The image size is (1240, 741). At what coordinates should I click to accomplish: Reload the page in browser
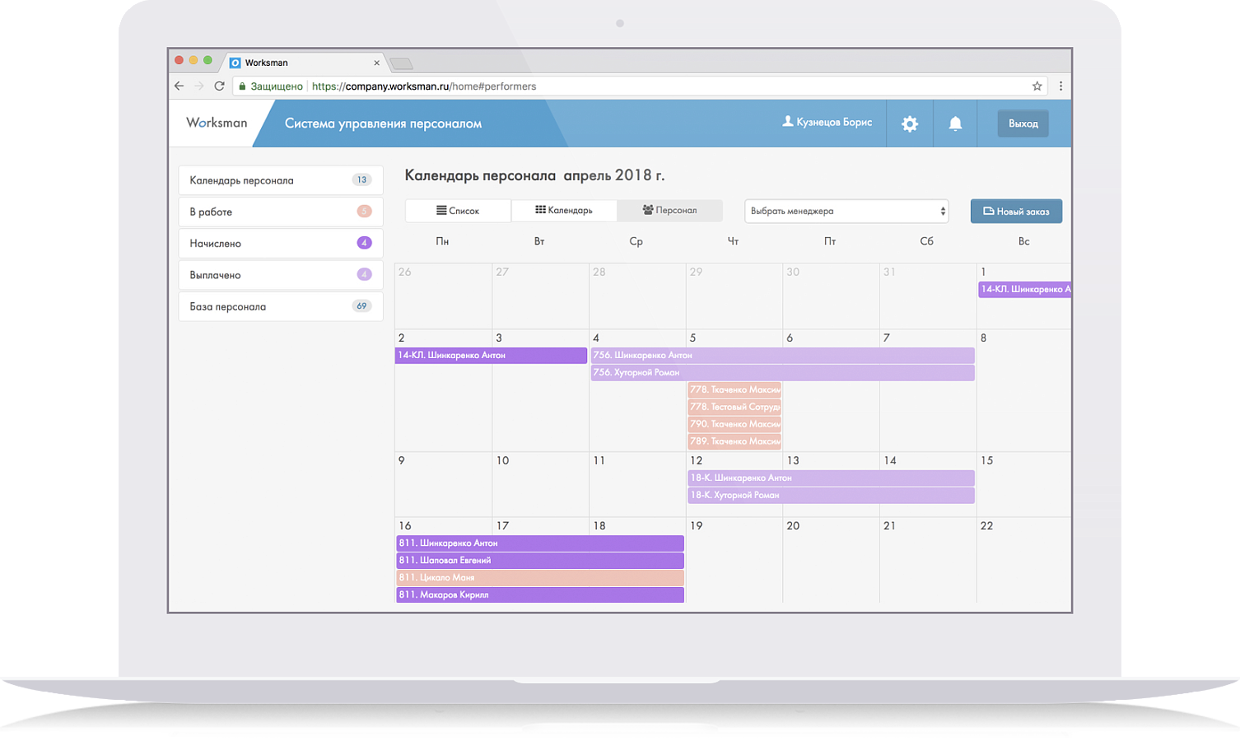coord(219,86)
